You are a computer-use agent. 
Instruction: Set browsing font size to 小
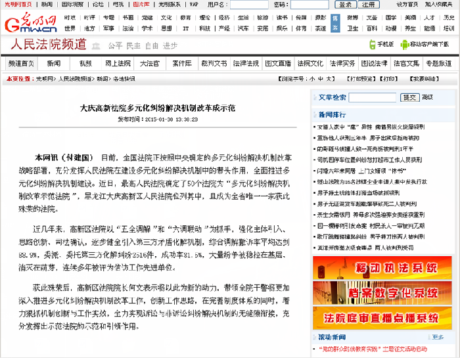[x=312, y=79]
